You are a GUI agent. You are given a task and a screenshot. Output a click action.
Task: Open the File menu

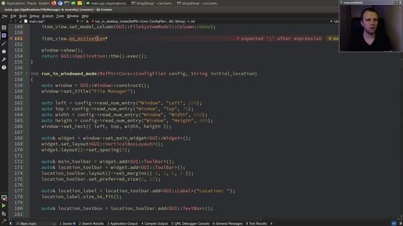[x=4, y=16]
